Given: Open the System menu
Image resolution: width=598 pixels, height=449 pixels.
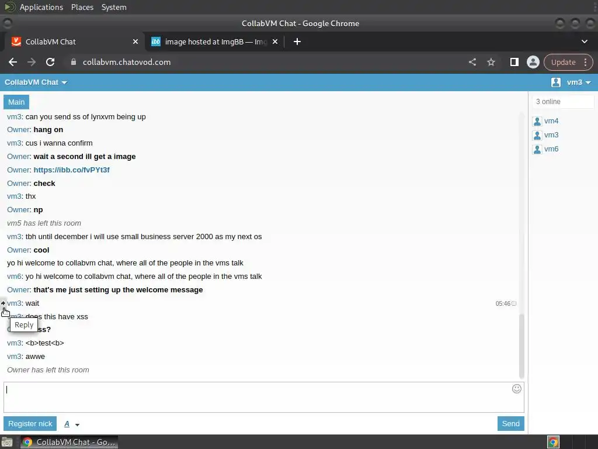Looking at the screenshot, I should (114, 7).
